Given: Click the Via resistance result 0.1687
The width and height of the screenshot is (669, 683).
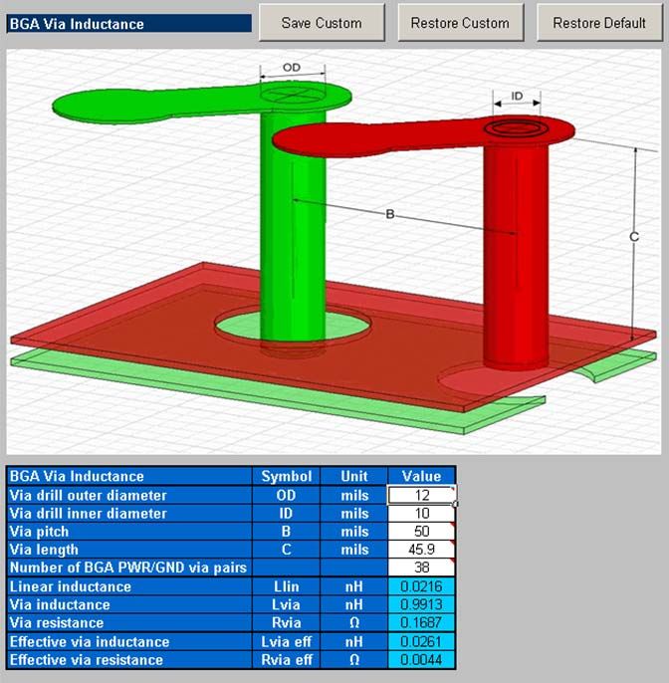Looking at the screenshot, I should tap(421, 622).
